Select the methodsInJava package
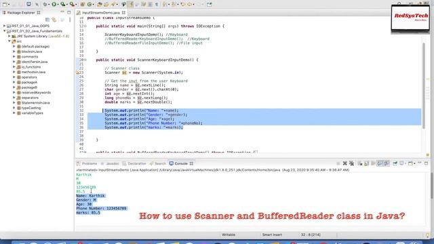 point(33,72)
